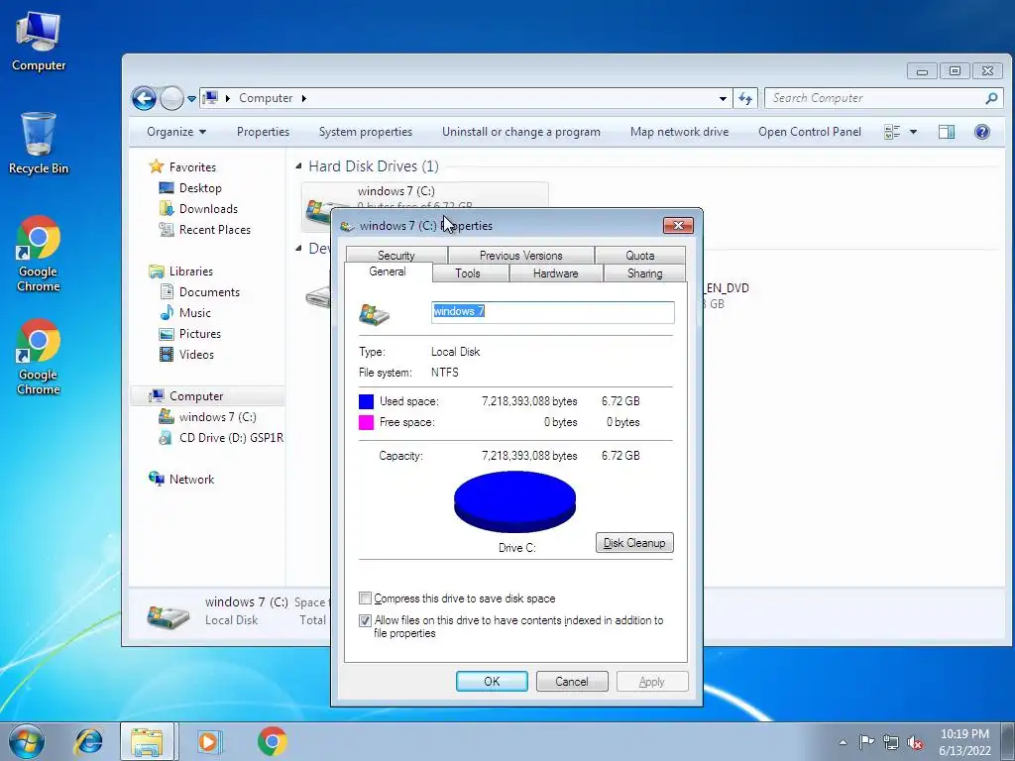This screenshot has height=761, width=1015.
Task: Click Map network drive
Action: (x=679, y=132)
